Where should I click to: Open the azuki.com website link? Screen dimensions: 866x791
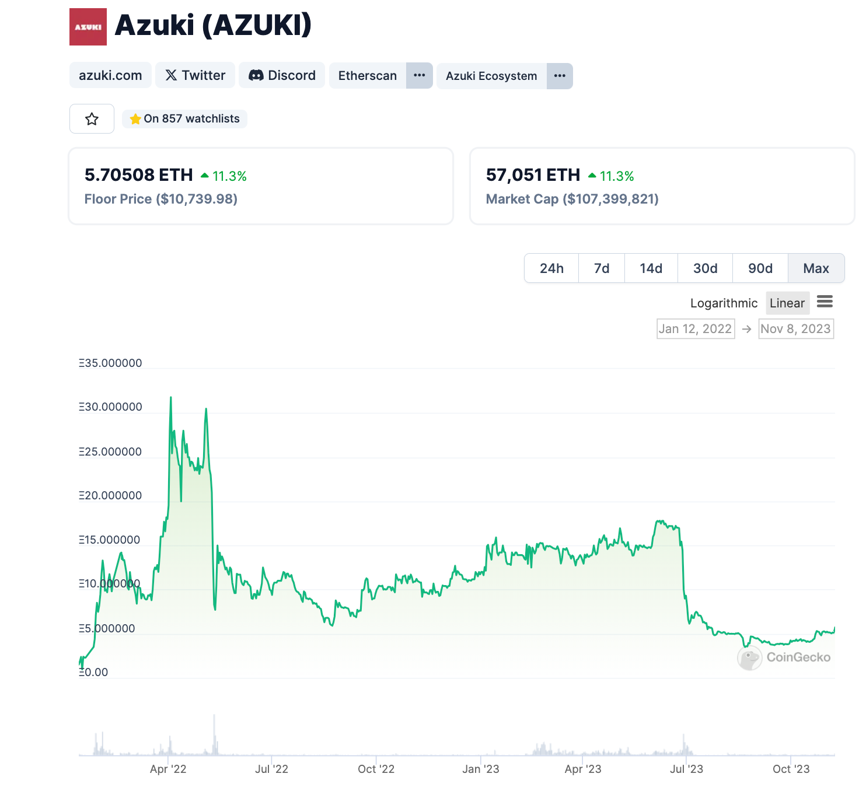[x=110, y=75]
